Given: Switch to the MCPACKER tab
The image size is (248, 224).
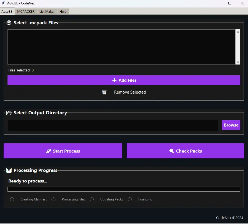Looking at the screenshot, I should coord(26,12).
